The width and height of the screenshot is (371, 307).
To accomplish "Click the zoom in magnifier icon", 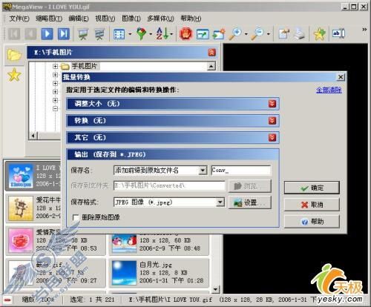I will coord(235,34).
